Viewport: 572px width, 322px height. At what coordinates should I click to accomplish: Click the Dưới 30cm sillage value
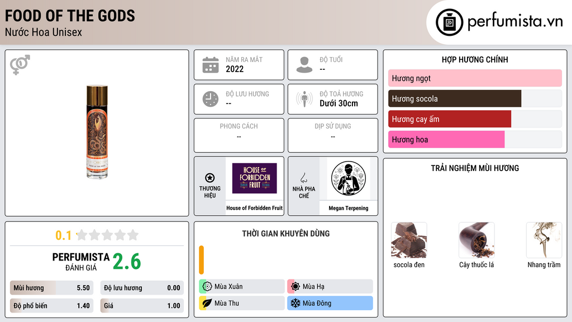click(339, 103)
